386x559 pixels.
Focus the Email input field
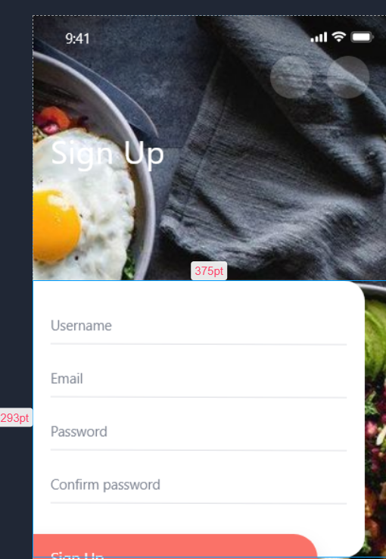click(x=198, y=381)
